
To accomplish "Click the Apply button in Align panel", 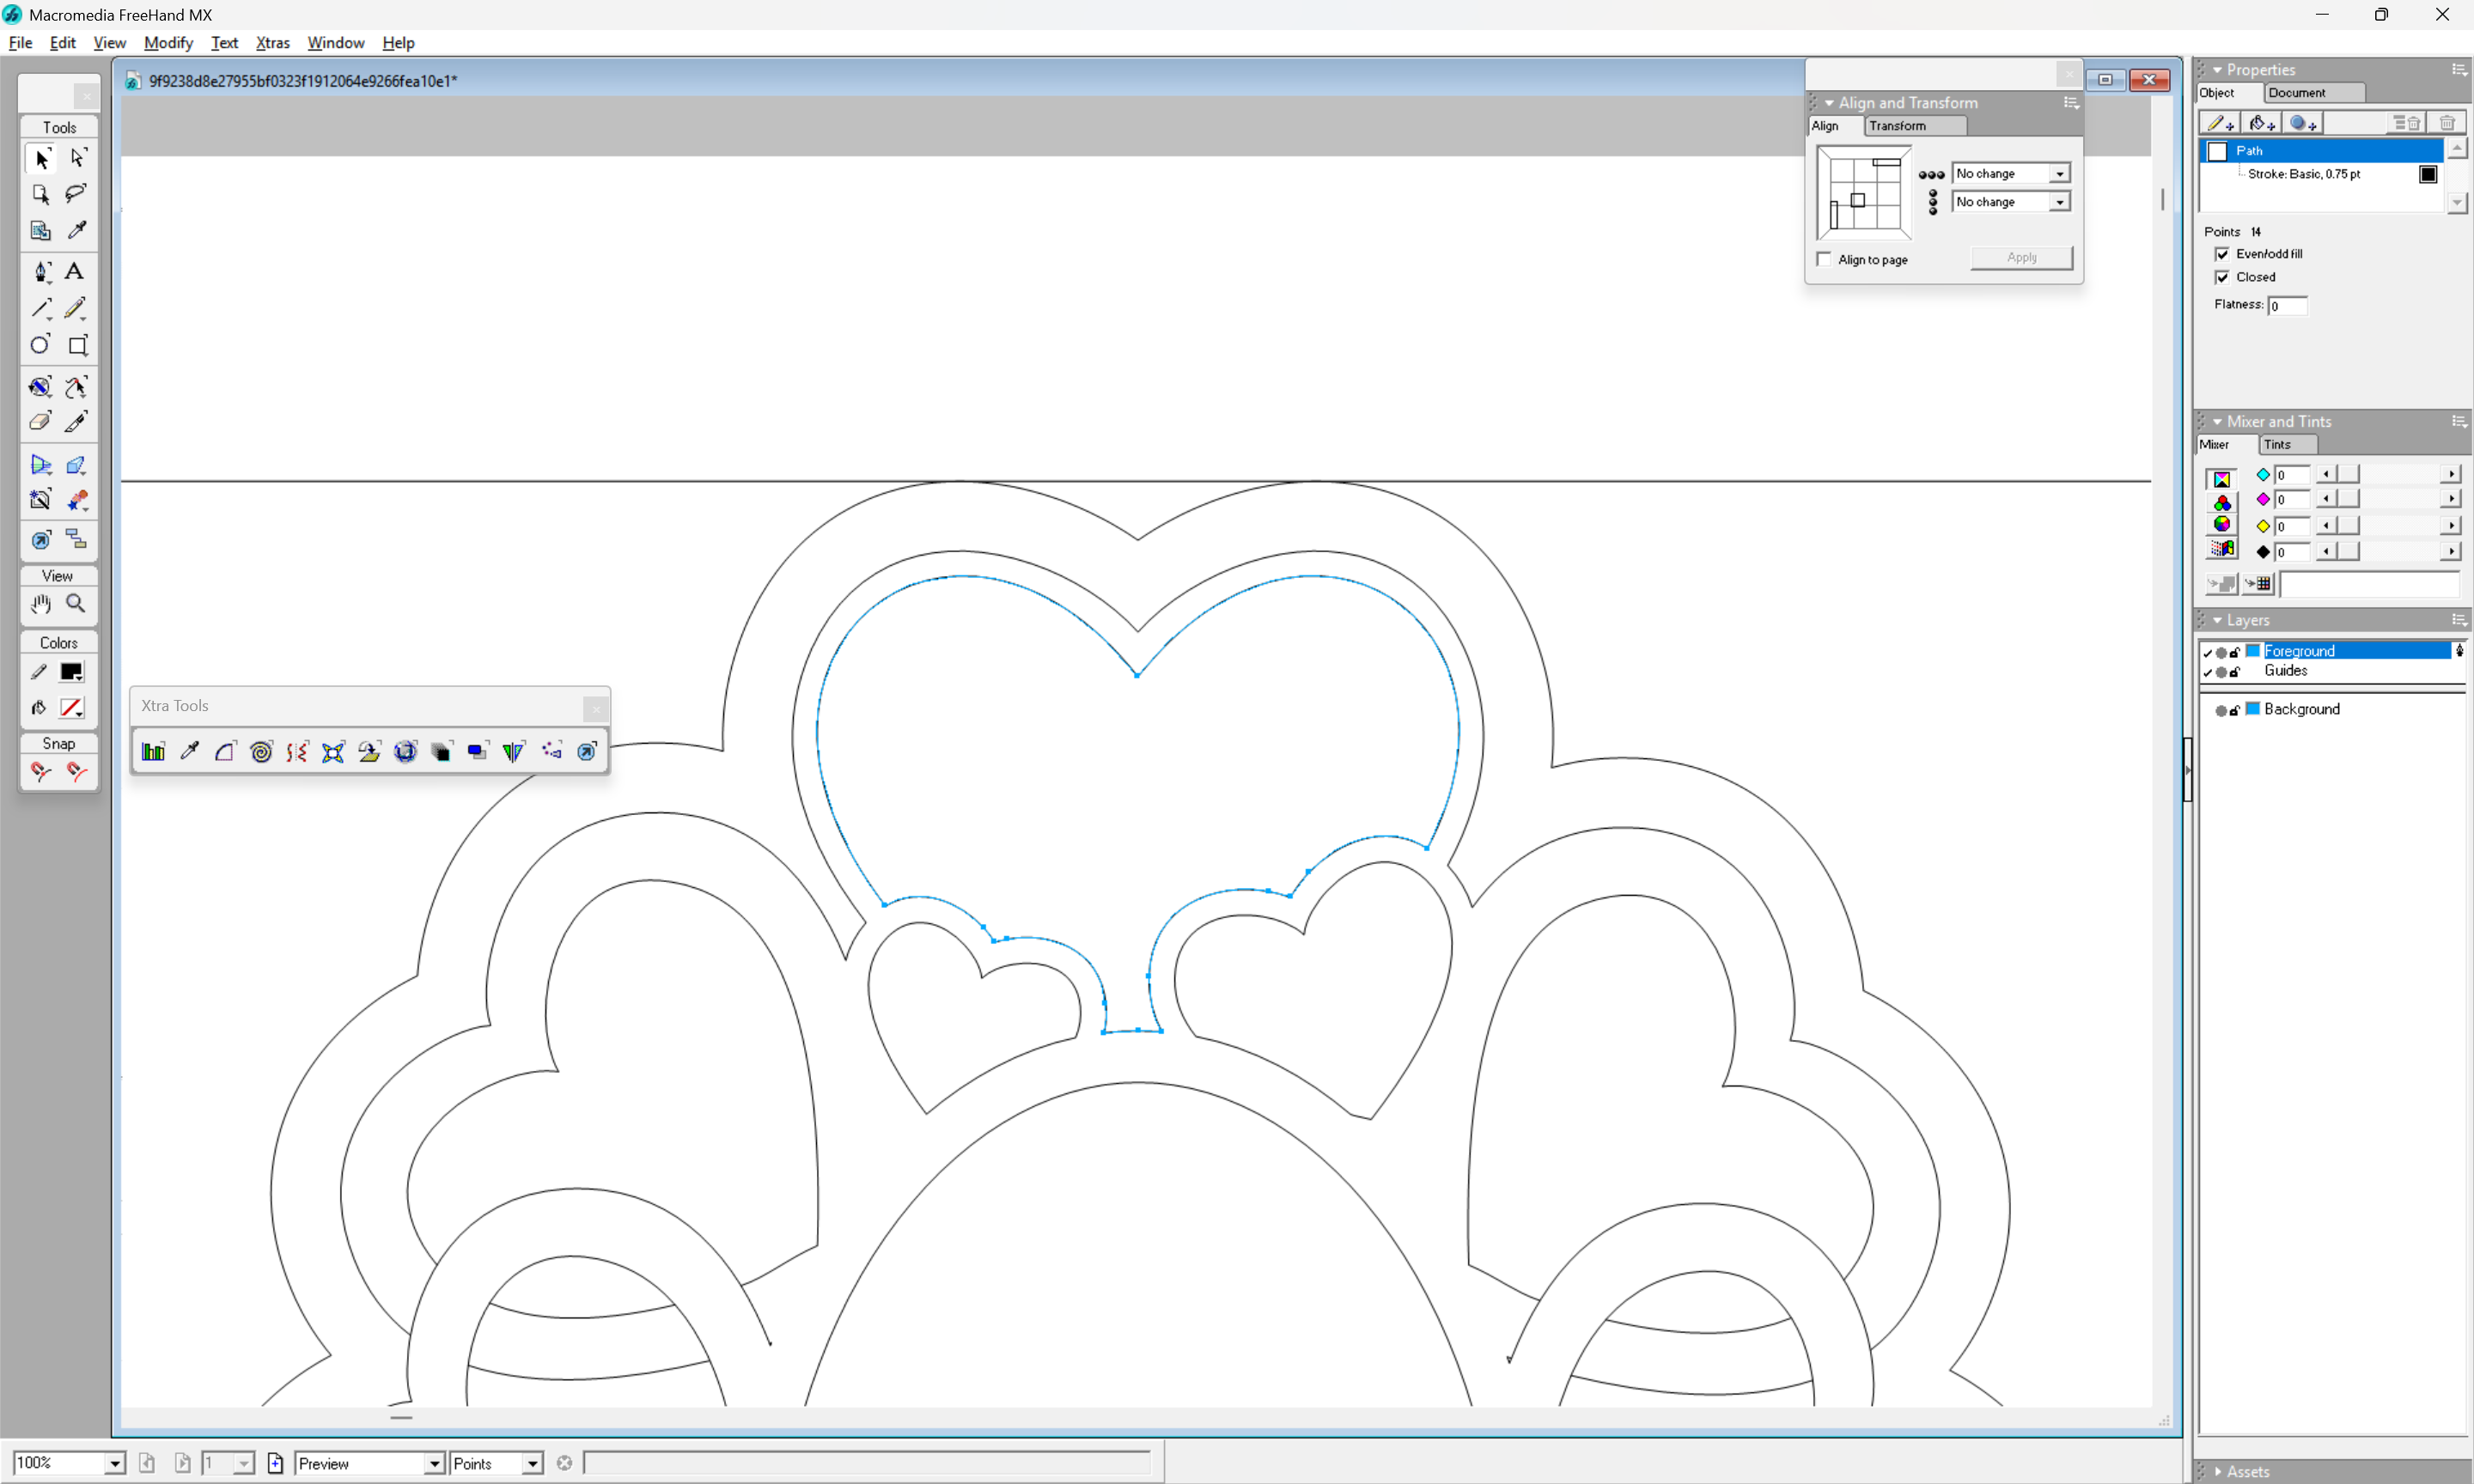I will point(2021,257).
